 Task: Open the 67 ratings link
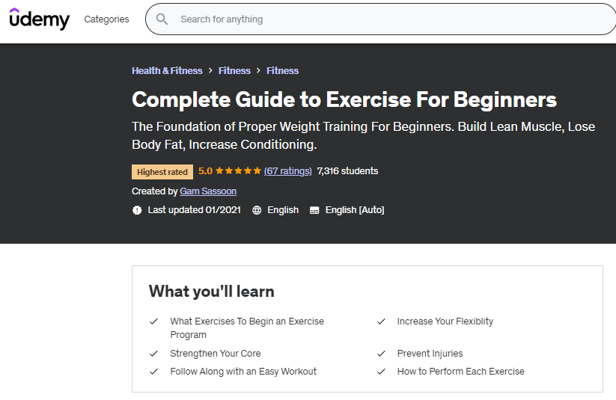click(x=288, y=171)
